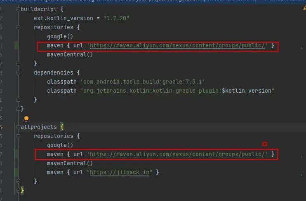Click fold end marker closing the dependencies block

[18, 100]
